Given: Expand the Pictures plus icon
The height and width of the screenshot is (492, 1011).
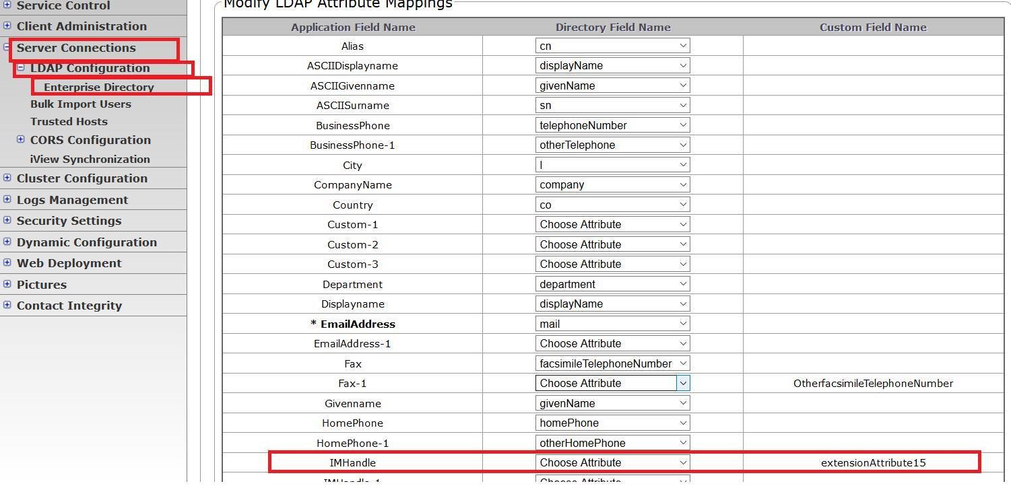Looking at the screenshot, I should coord(7,284).
